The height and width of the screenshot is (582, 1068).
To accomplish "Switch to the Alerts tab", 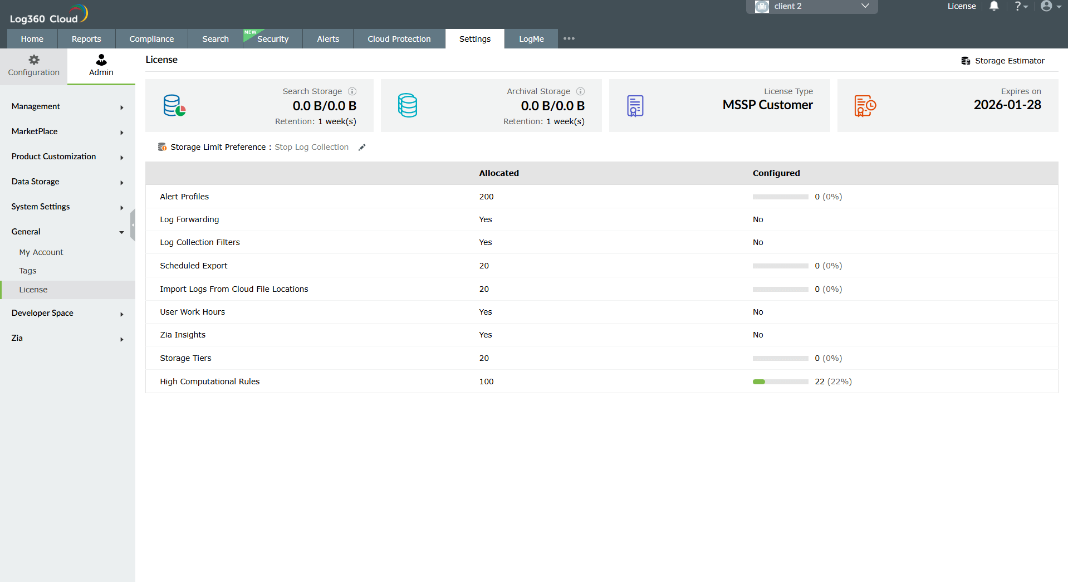I will 328,39.
